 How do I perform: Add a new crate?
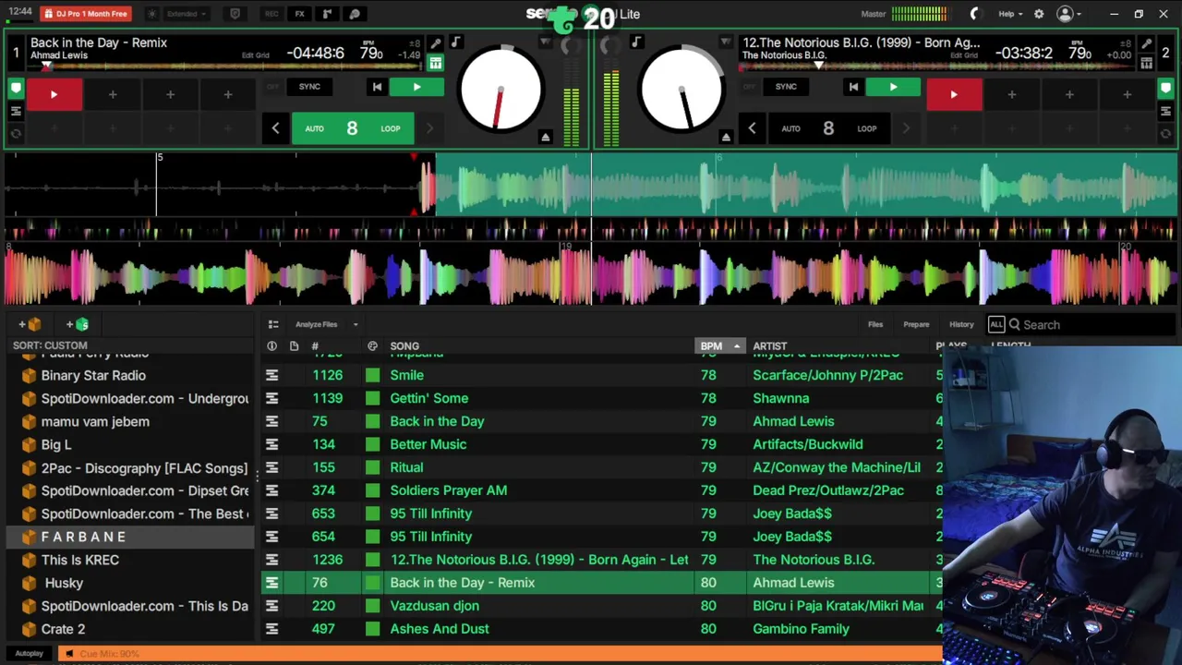pos(30,324)
